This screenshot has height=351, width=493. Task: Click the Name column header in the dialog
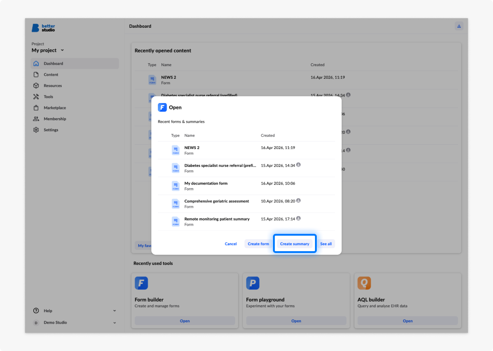coord(189,135)
